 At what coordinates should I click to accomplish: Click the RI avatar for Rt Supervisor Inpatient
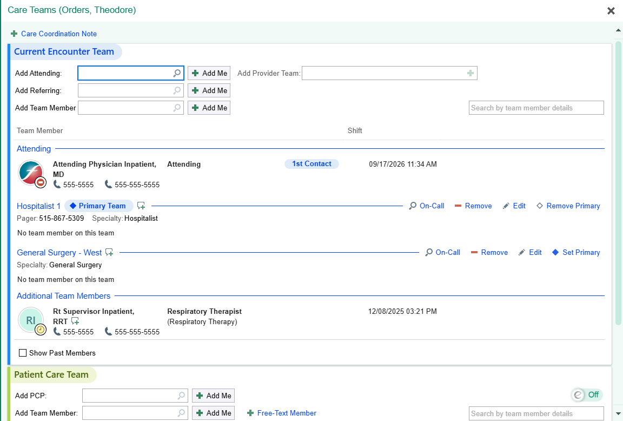[32, 321]
